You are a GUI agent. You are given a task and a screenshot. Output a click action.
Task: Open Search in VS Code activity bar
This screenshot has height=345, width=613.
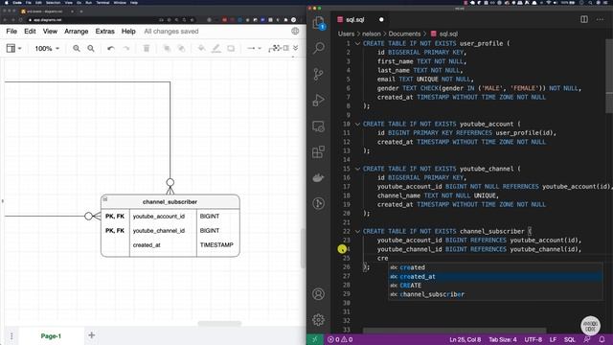(319, 48)
